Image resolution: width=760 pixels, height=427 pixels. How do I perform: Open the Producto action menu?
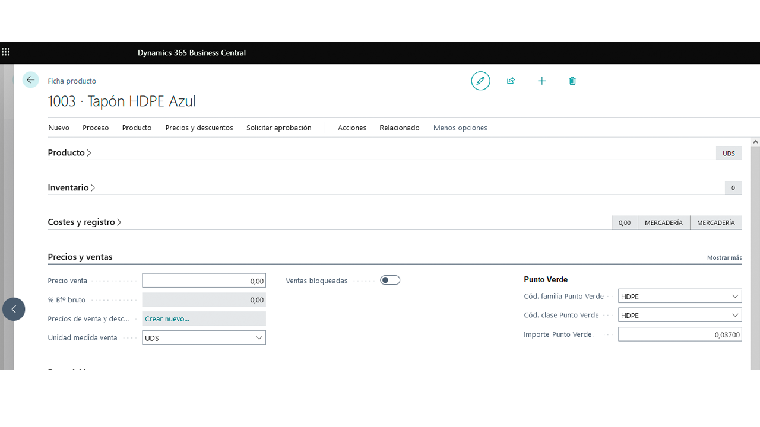(137, 128)
